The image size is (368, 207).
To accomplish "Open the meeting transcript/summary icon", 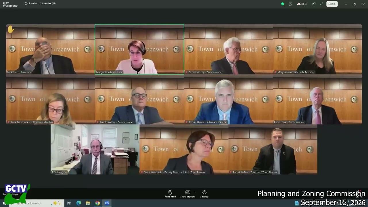I will point(291,4).
